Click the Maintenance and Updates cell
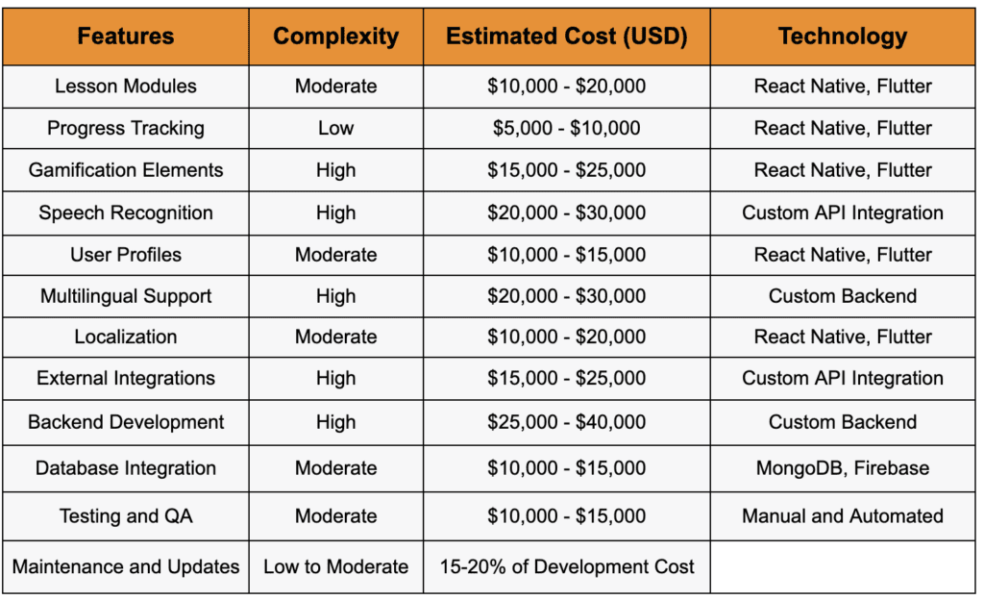This screenshot has height=600, width=984. (126, 566)
